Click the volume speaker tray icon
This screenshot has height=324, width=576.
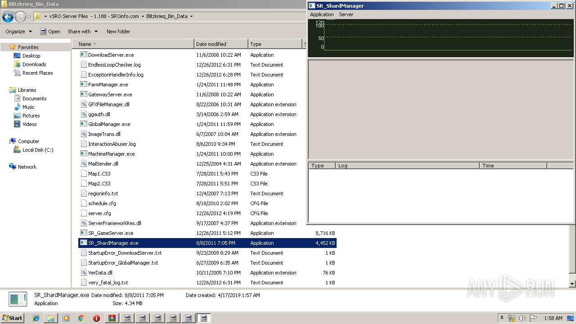(522, 318)
